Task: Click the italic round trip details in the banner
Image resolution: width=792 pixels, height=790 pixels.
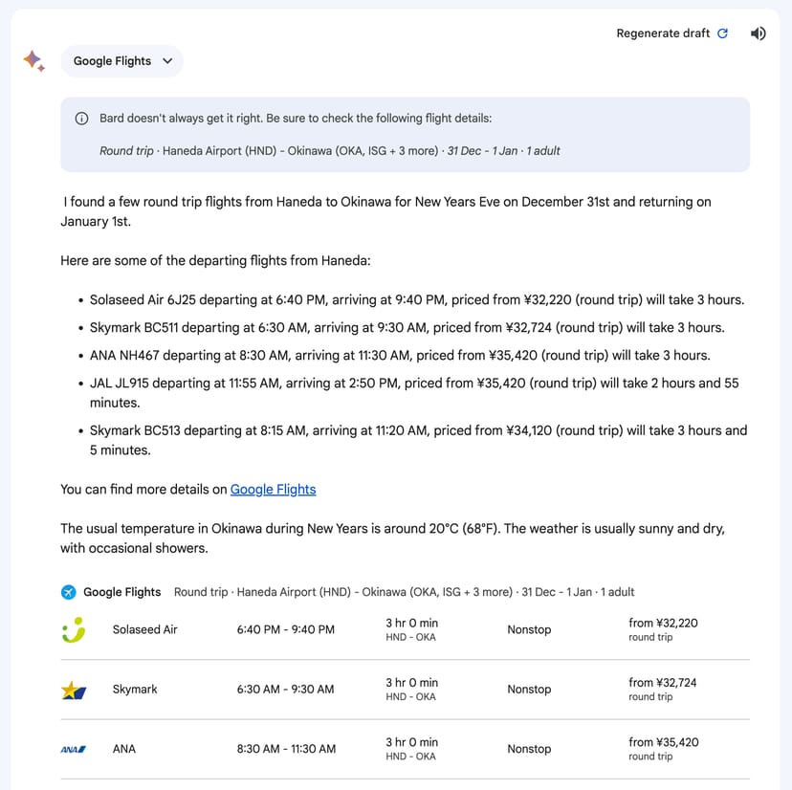Action: click(x=329, y=150)
